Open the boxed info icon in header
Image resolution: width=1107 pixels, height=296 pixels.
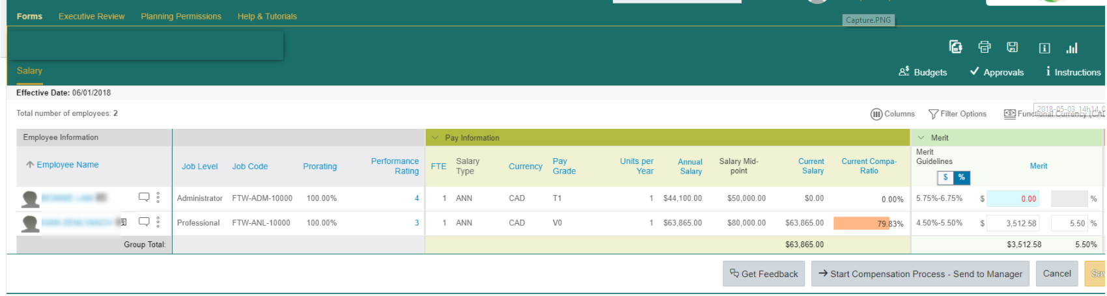1044,47
